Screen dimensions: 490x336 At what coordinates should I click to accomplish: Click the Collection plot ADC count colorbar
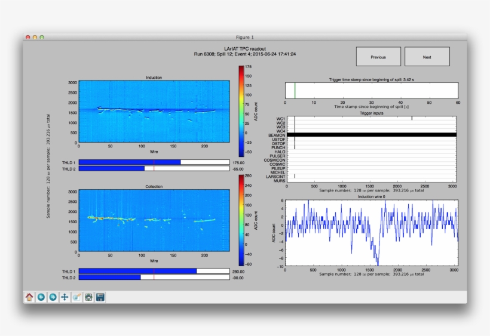(241, 220)
